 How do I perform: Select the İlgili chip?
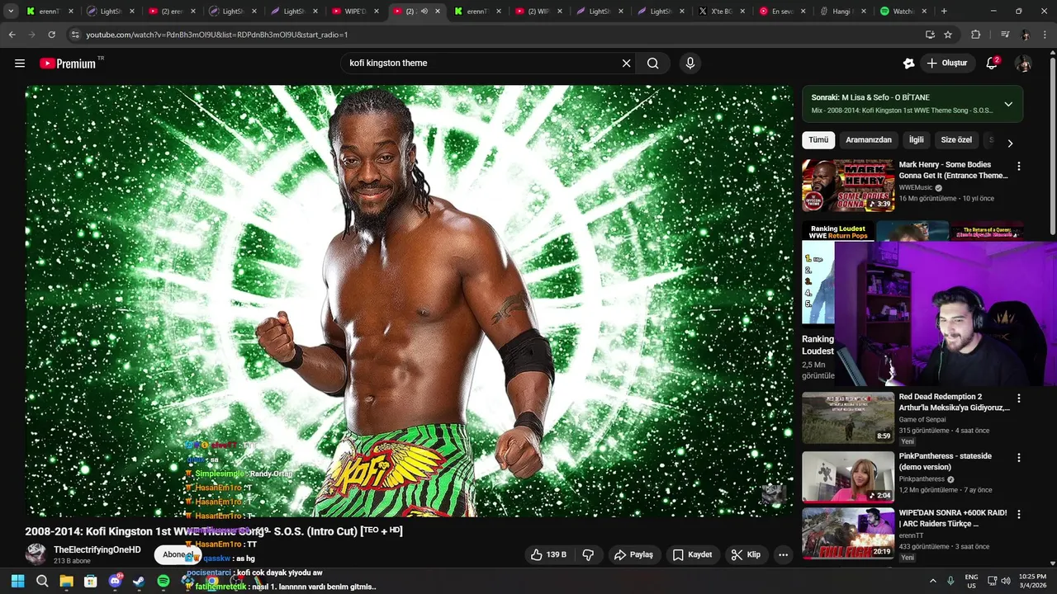[x=917, y=140]
